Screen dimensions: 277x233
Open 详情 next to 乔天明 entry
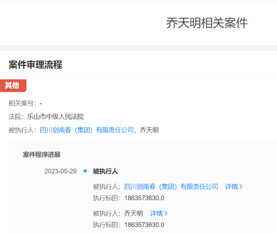(158, 213)
